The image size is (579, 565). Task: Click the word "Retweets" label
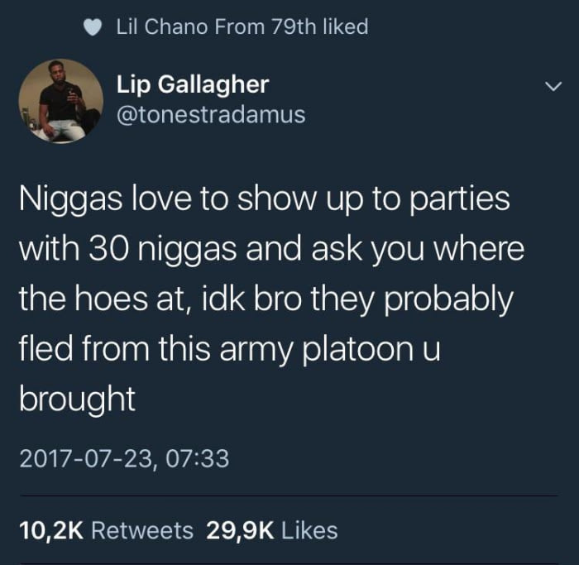pyautogui.click(x=142, y=530)
